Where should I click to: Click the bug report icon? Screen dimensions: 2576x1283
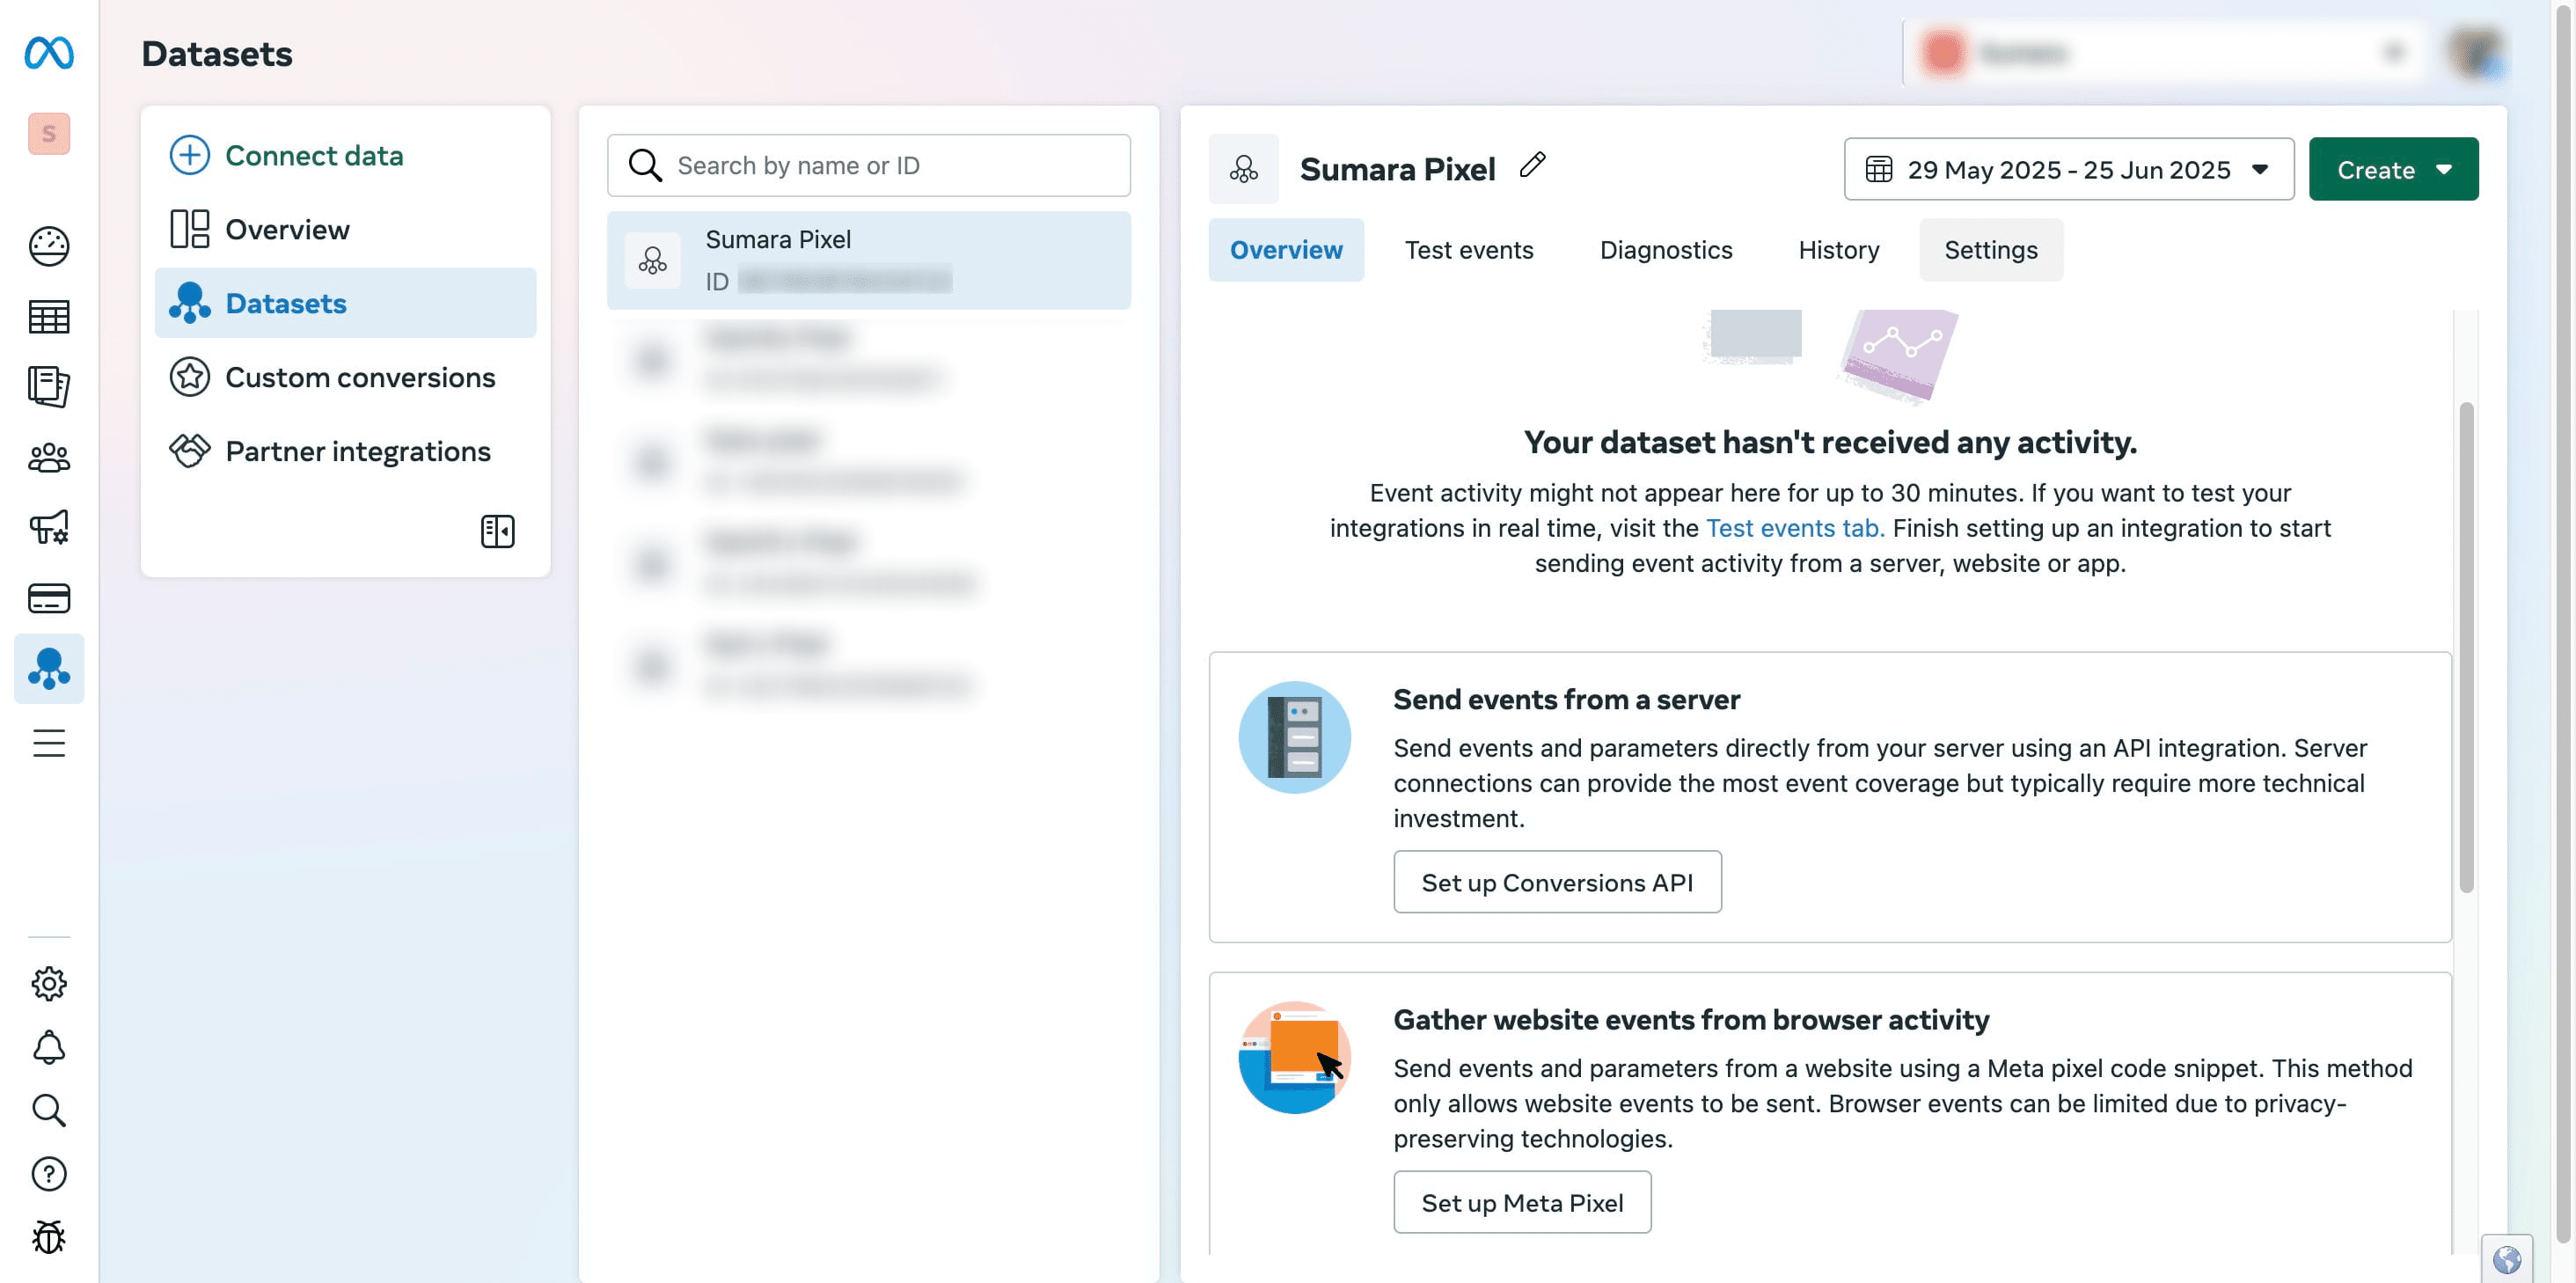(x=49, y=1237)
